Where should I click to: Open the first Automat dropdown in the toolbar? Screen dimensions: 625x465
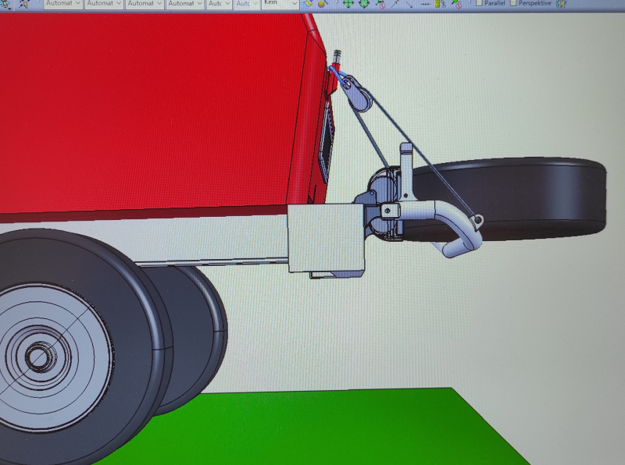point(62,4)
